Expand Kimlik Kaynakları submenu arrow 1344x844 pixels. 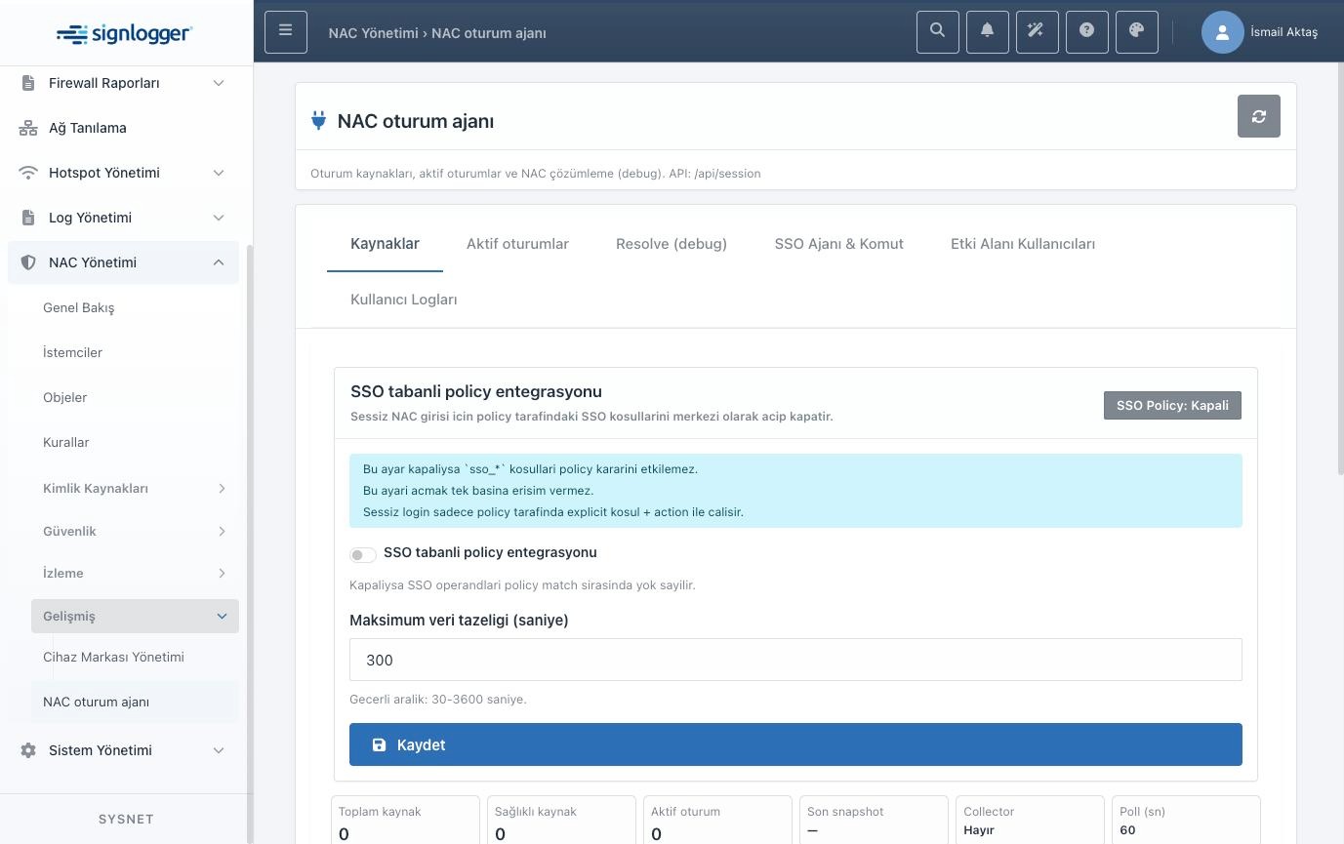click(x=222, y=488)
